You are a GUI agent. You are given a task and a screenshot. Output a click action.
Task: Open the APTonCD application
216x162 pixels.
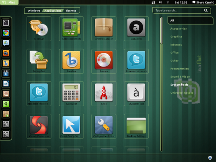point(39,29)
